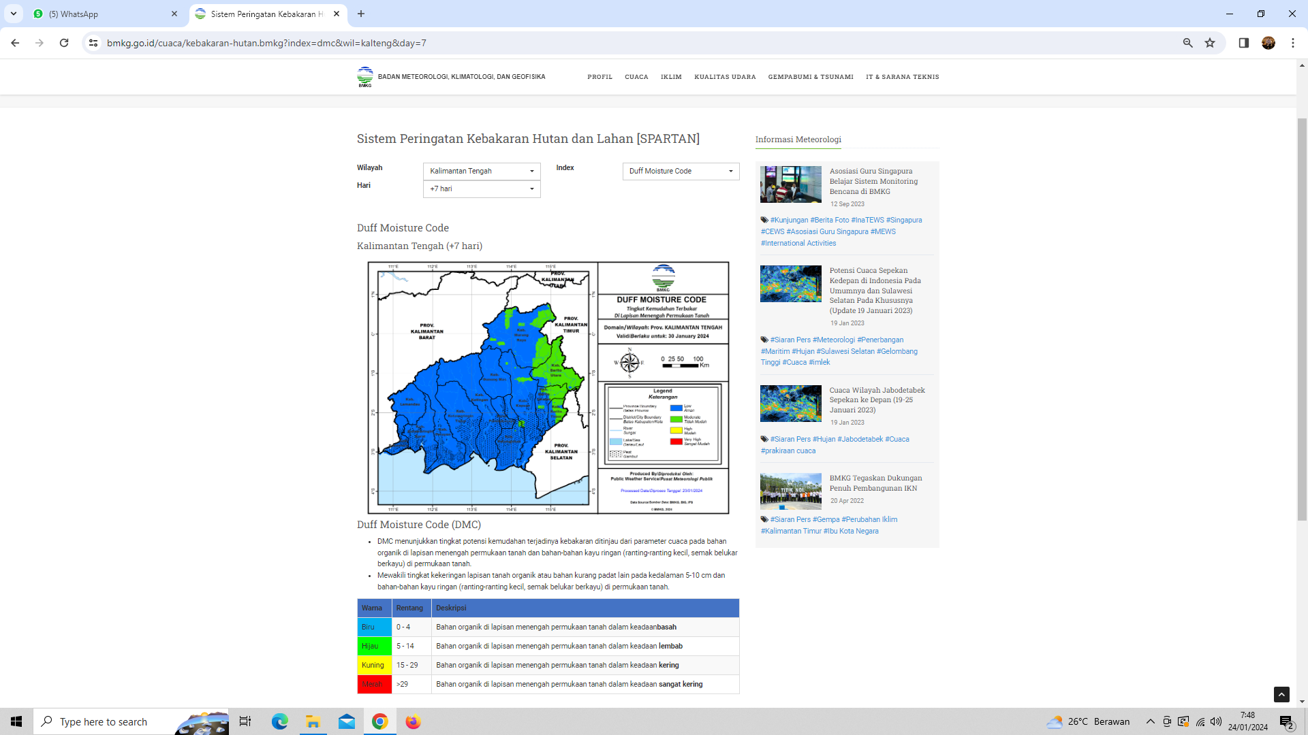
Task: Show hidden system tray icons
Action: click(1150, 721)
